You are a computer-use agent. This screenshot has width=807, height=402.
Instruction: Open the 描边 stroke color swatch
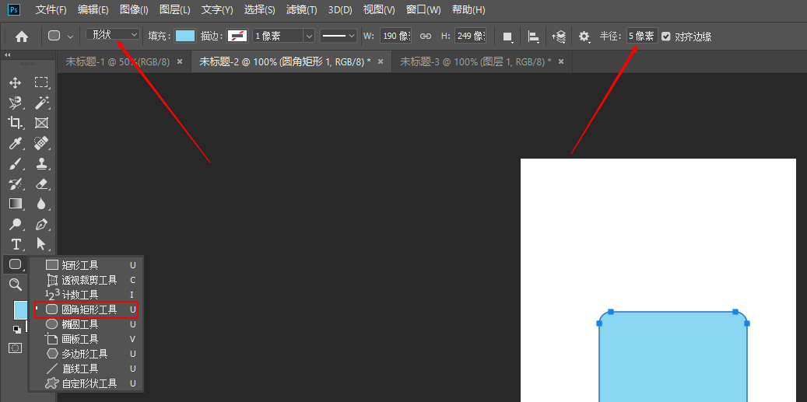pos(237,36)
